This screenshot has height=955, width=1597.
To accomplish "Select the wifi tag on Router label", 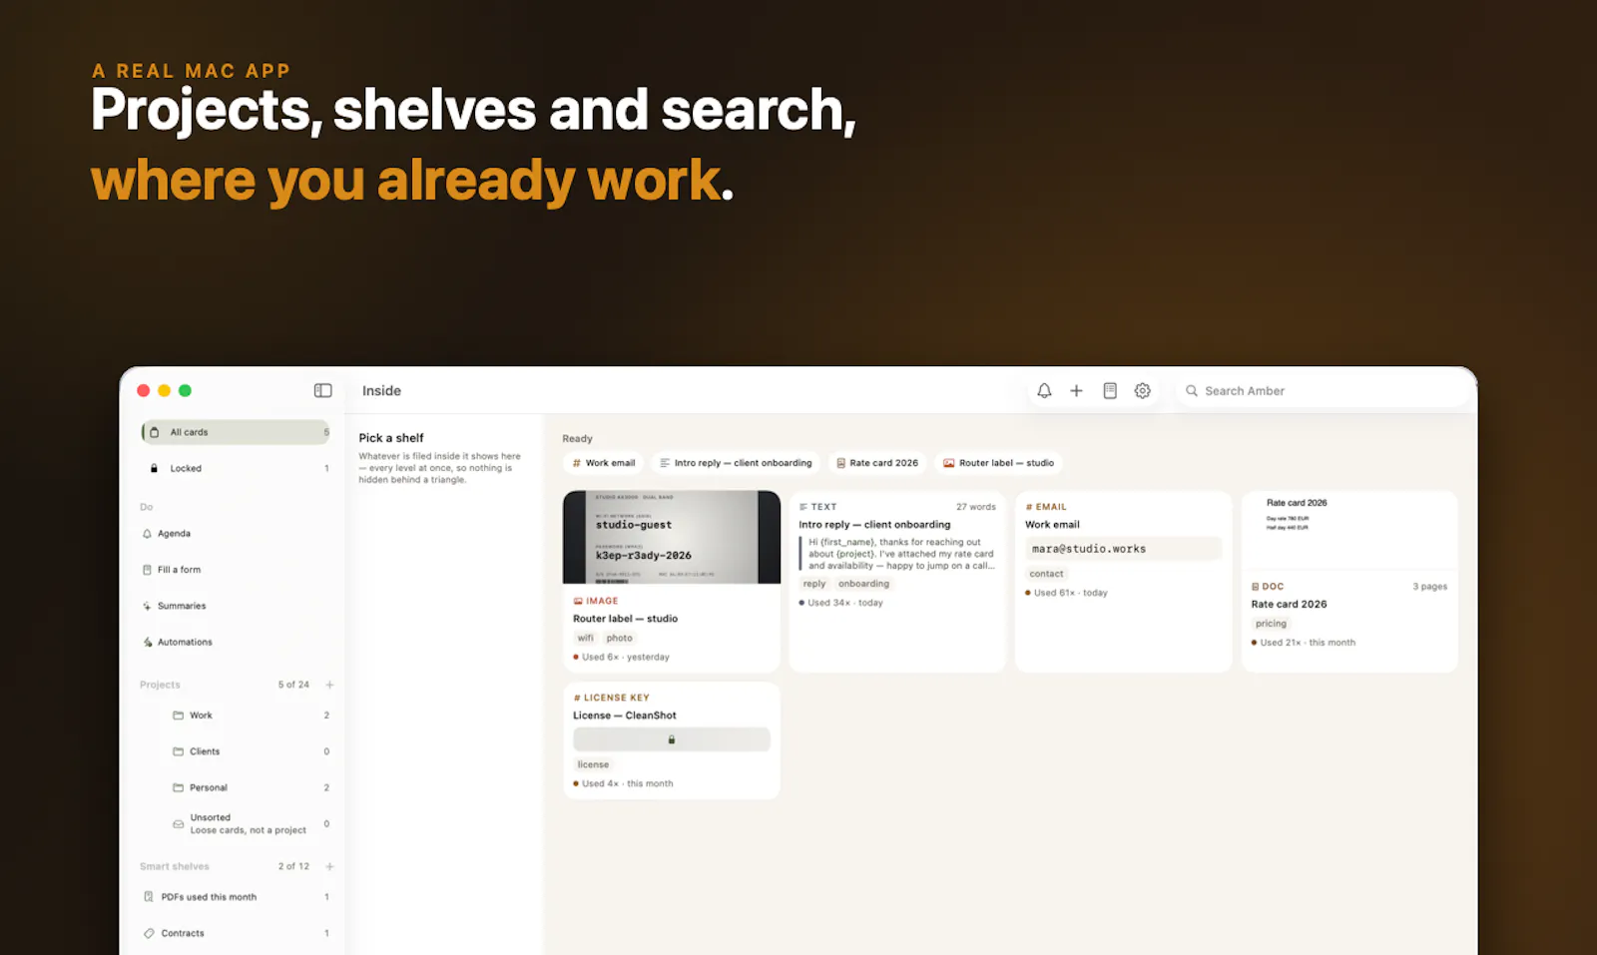I will [585, 639].
